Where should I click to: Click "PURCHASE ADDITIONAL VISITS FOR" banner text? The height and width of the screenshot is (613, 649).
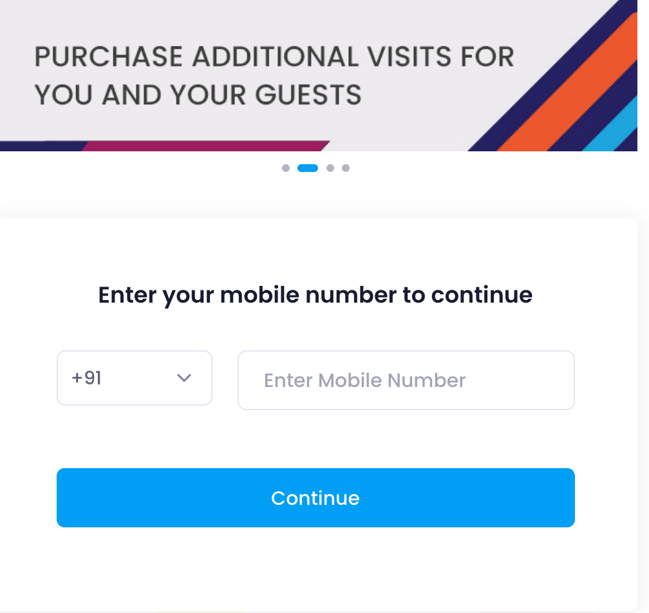[x=274, y=57]
